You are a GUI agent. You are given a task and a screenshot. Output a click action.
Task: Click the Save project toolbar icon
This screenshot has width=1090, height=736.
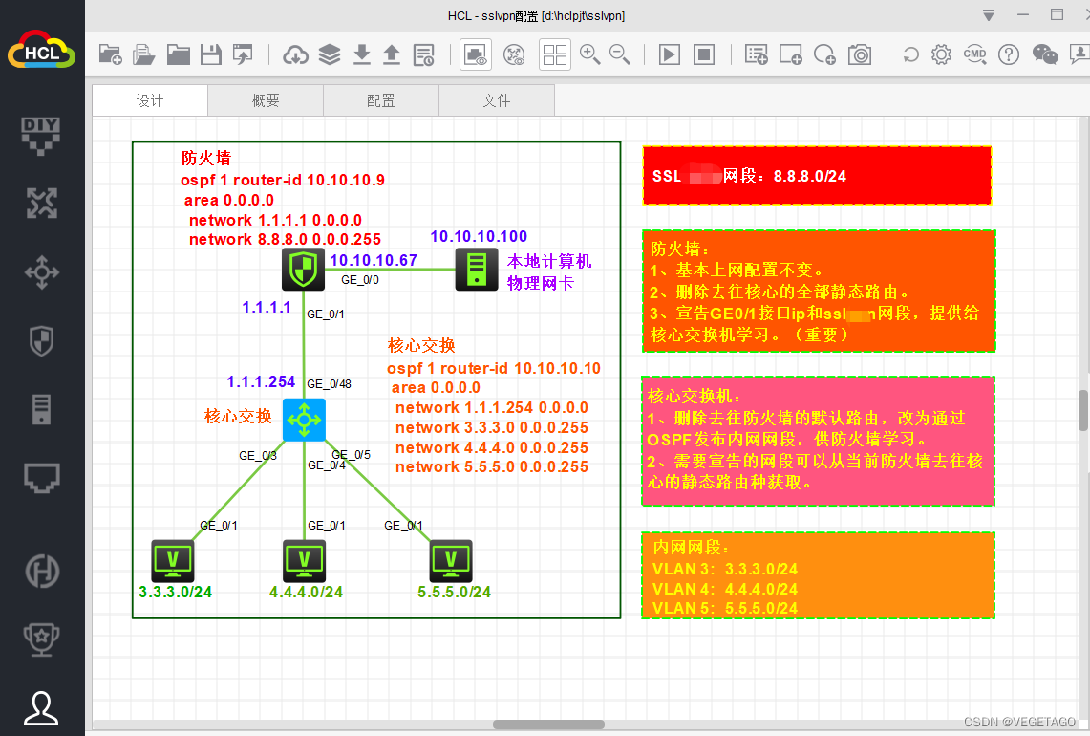(x=210, y=54)
